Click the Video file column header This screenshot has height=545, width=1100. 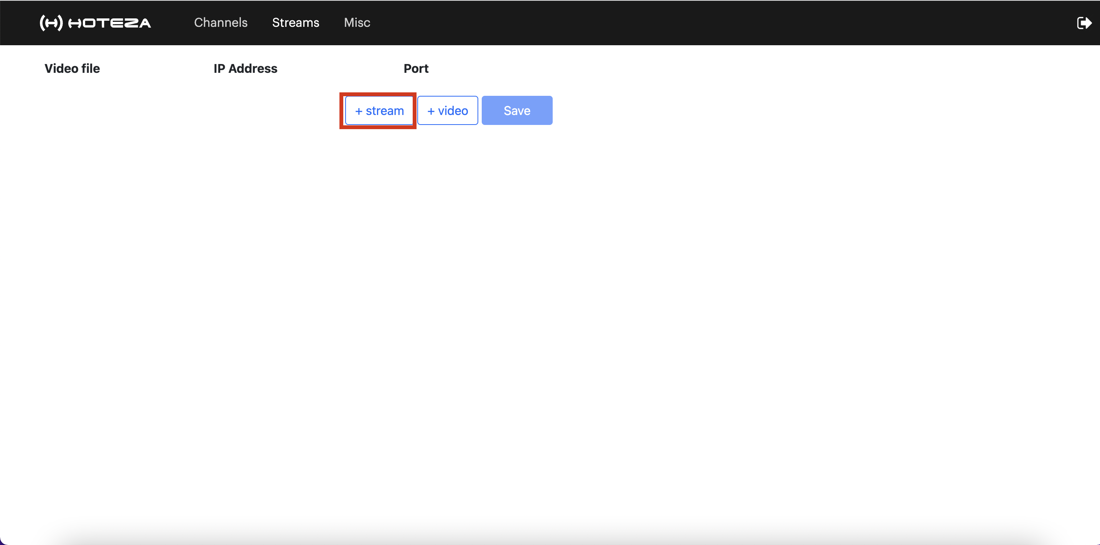(x=72, y=68)
